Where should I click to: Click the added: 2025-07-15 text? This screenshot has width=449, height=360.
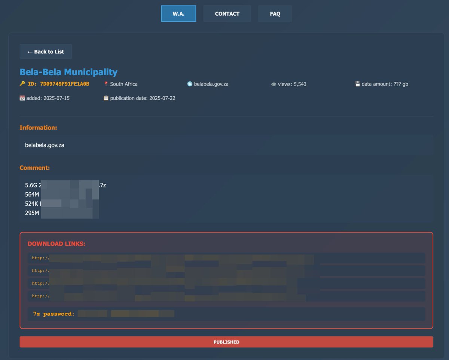click(x=48, y=98)
